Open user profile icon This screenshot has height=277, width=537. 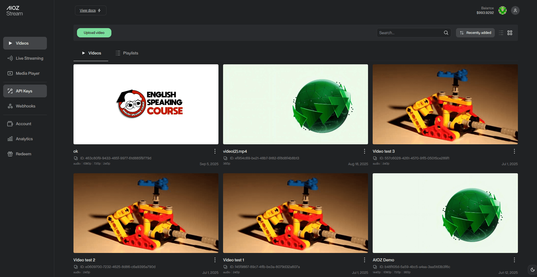point(515,10)
